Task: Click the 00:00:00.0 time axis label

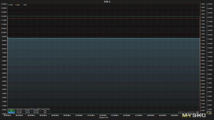Action: [7, 115]
